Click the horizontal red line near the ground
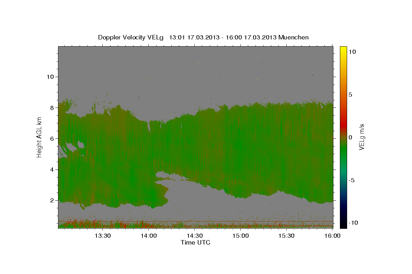This screenshot has width=412, height=274. pyautogui.click(x=195, y=222)
